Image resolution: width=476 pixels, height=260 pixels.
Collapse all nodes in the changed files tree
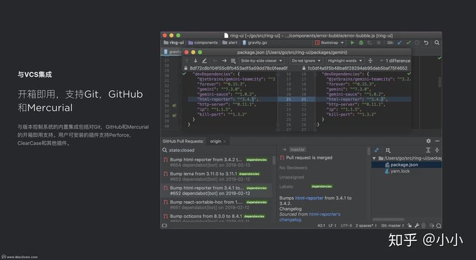437,150
